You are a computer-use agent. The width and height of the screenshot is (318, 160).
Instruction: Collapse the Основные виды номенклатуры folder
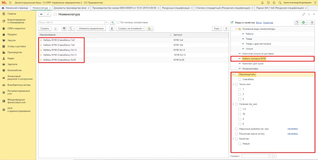236,29
